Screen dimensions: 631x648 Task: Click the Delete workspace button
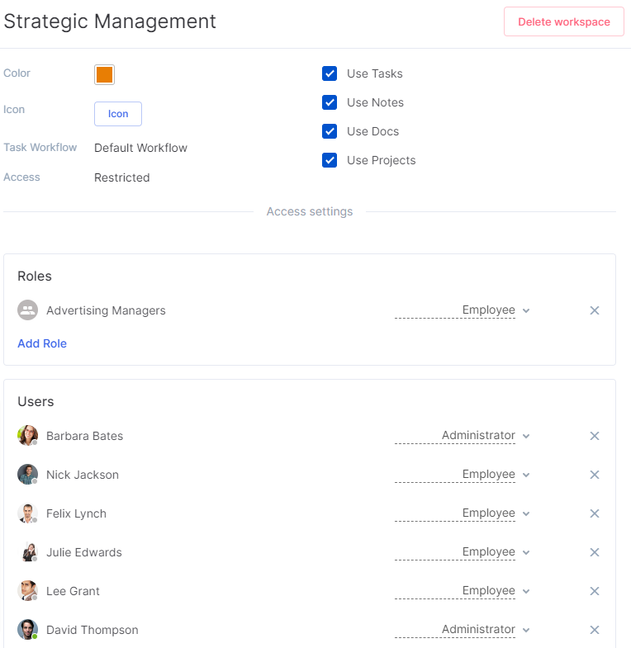click(563, 21)
